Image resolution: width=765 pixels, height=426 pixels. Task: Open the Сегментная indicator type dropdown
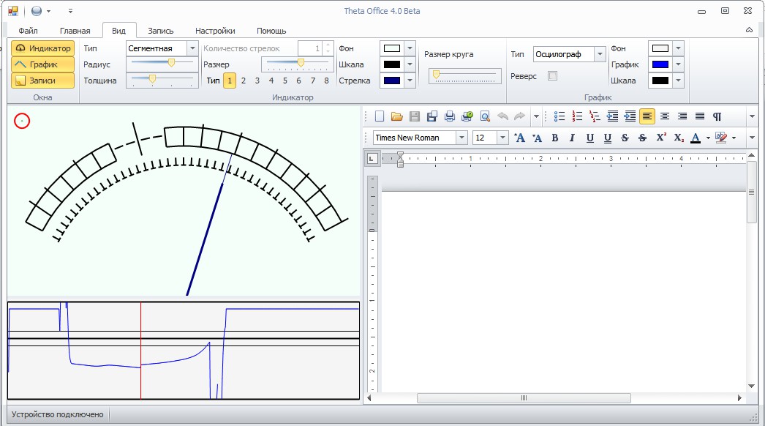(x=192, y=48)
